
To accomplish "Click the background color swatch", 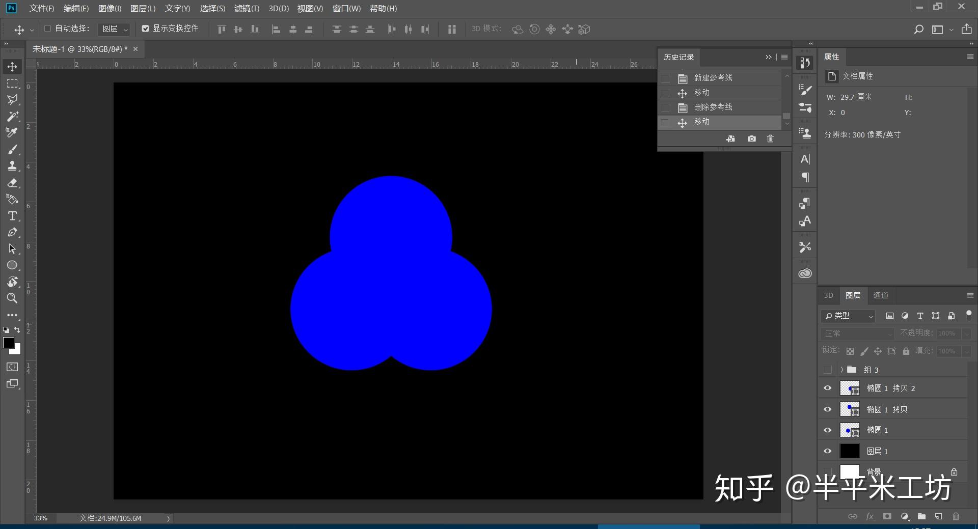I will pos(17,351).
